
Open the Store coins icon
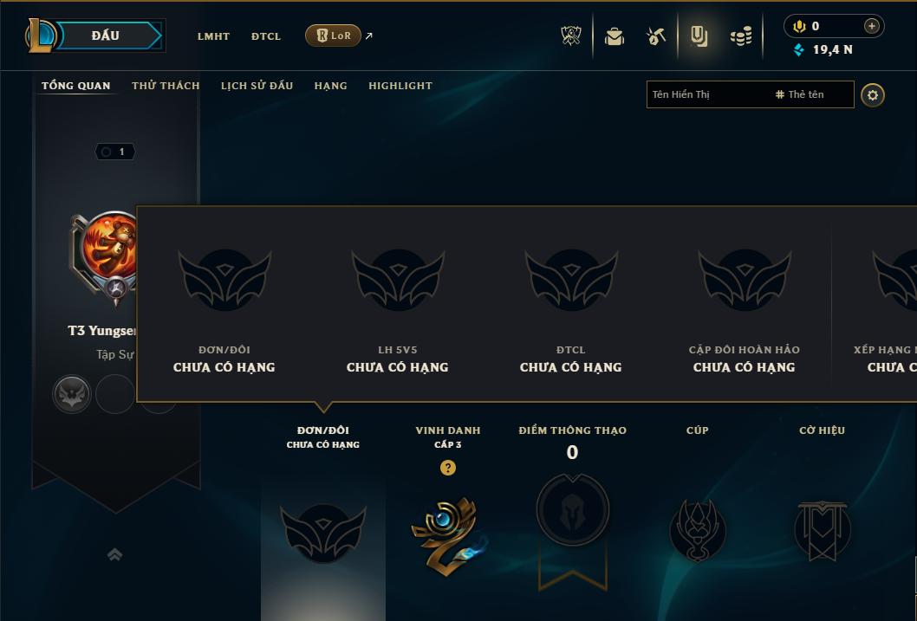741,36
